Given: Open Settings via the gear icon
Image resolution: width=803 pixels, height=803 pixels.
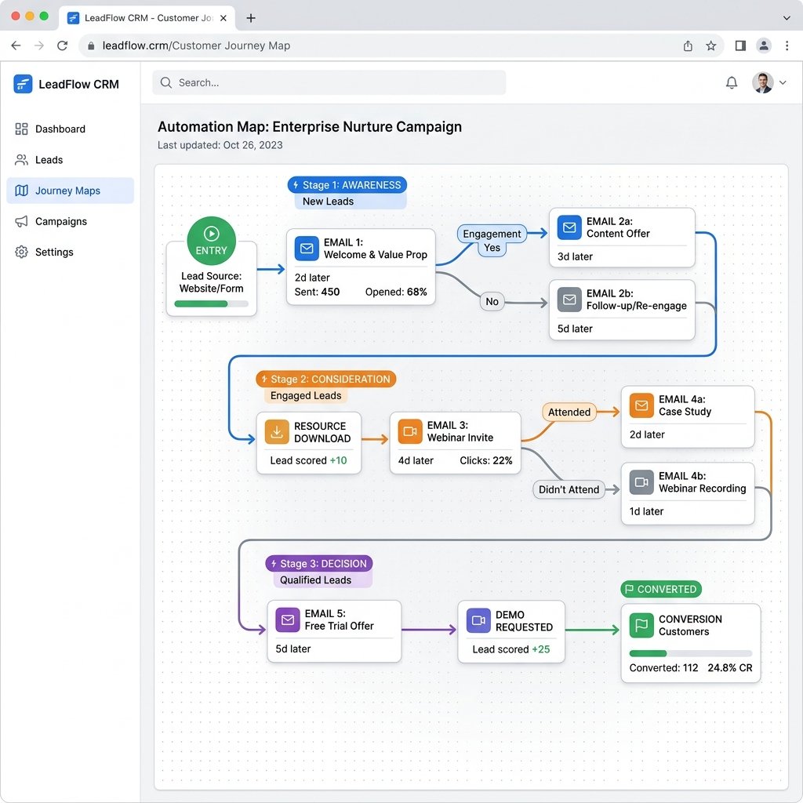Looking at the screenshot, I should coord(22,252).
